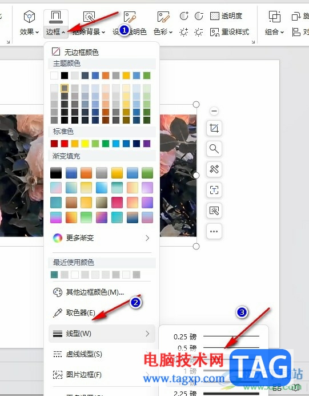Open the 色彩 color dropdown
This screenshot has width=309, height=396.
(x=163, y=32)
